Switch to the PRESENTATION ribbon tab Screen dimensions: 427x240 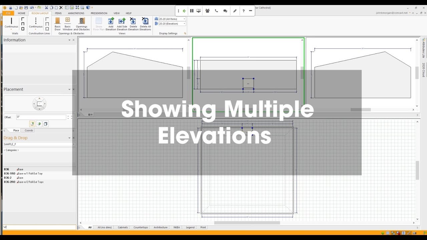99,13
